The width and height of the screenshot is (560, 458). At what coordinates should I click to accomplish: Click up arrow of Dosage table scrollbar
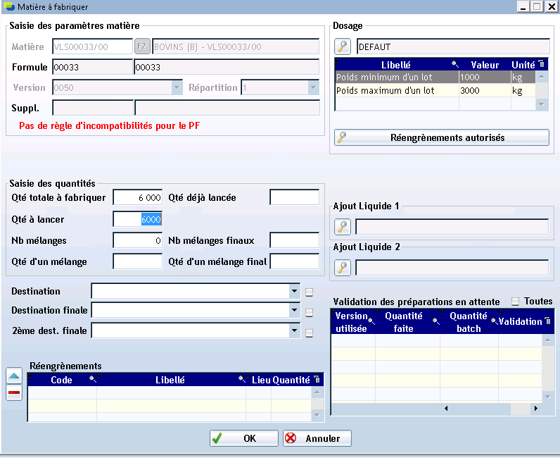(x=542, y=76)
